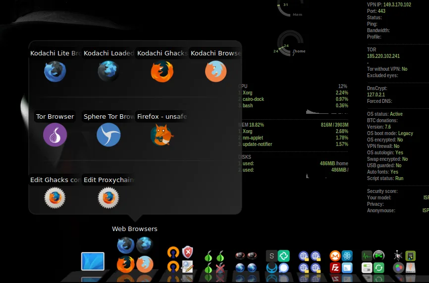
Task: Launch Tor Browser via its purple onion icon
Action: point(55,135)
